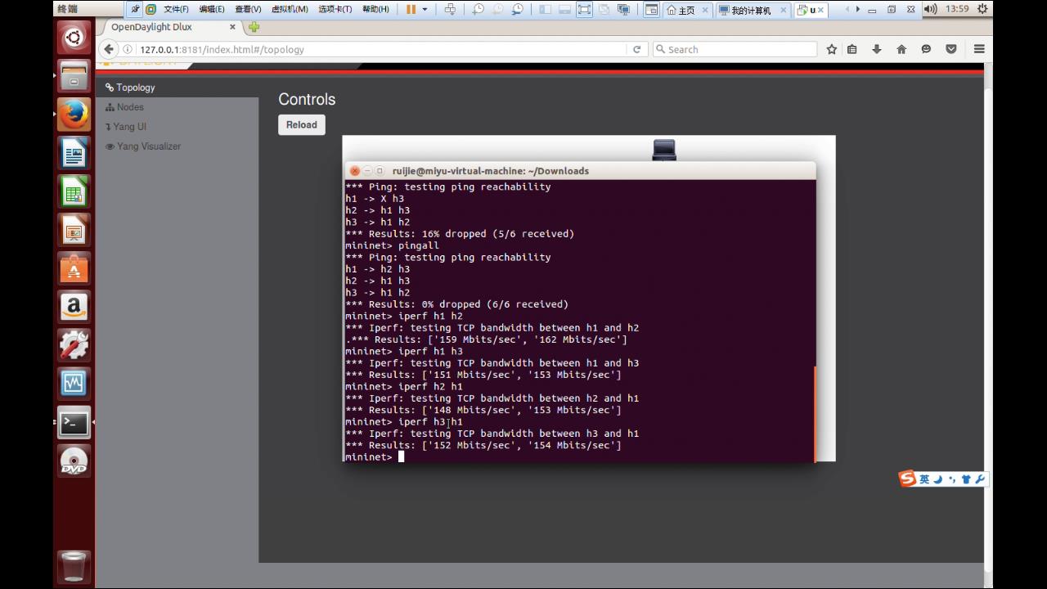Image resolution: width=1047 pixels, height=589 pixels.
Task: Click the Sogou input method icon
Action: tap(907, 479)
